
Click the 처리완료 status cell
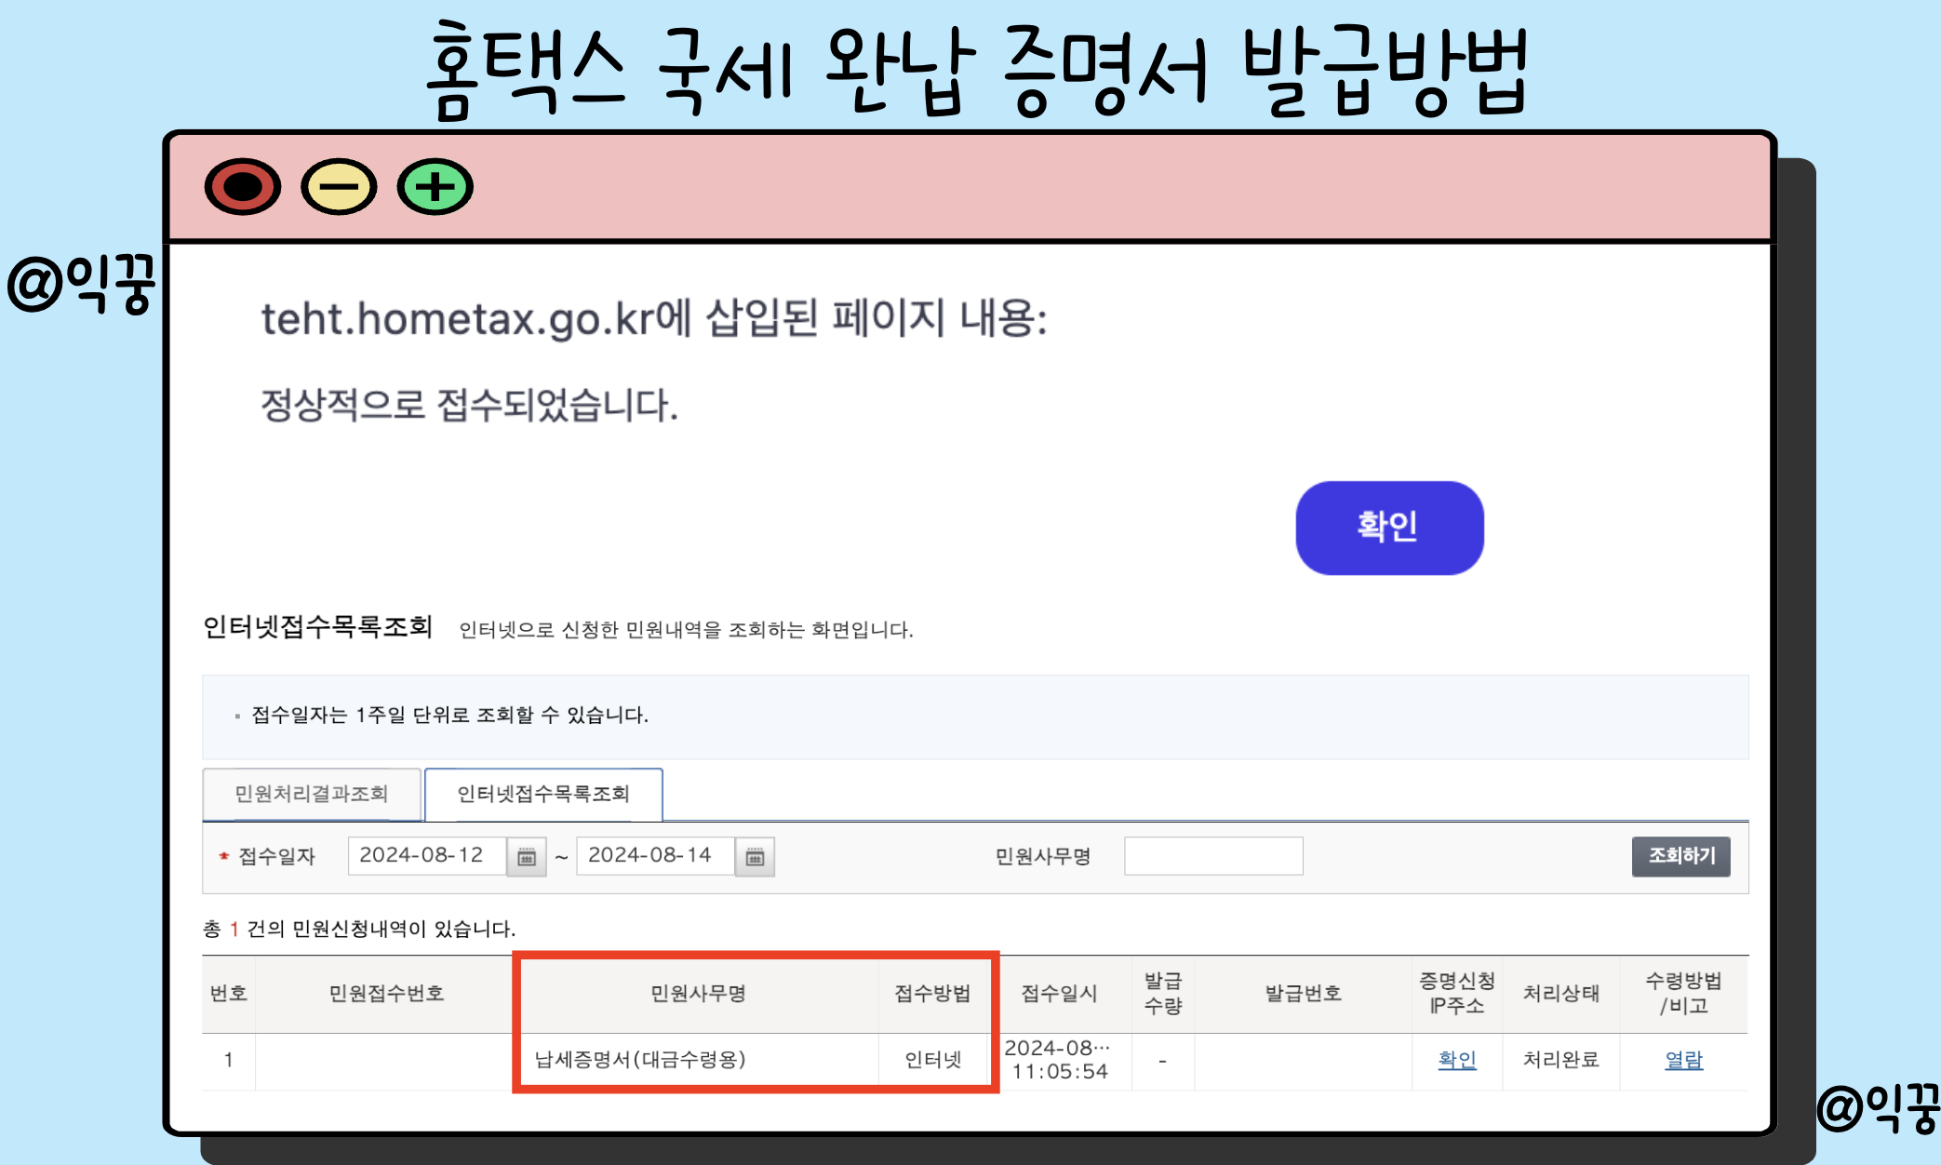tap(1561, 1059)
